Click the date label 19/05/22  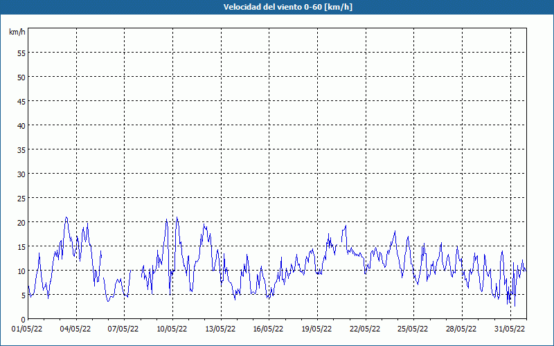(316, 329)
